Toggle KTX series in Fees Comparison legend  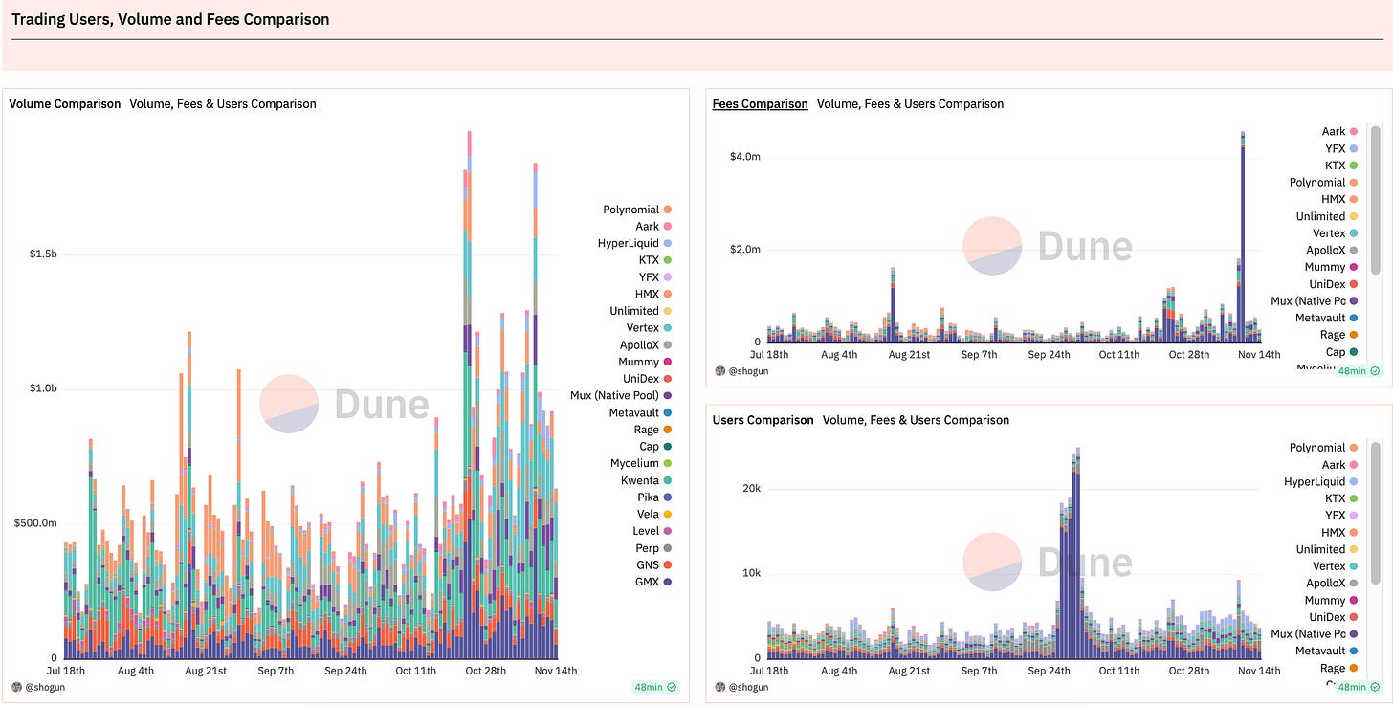[x=1341, y=166]
